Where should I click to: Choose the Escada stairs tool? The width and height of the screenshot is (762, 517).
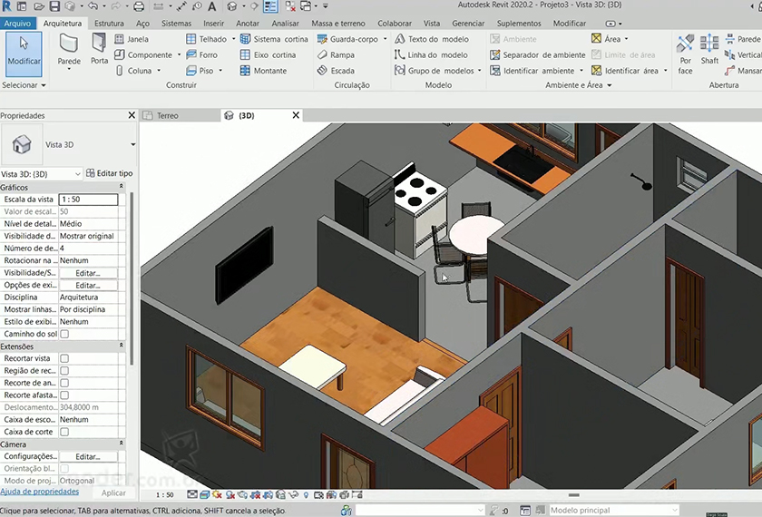pos(336,71)
